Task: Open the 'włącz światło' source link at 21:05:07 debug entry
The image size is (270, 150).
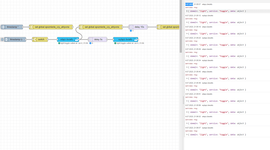Action: (207, 4)
